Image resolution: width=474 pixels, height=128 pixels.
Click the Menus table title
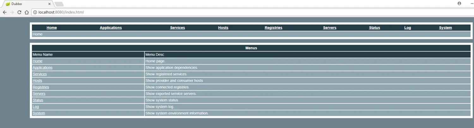click(x=251, y=48)
